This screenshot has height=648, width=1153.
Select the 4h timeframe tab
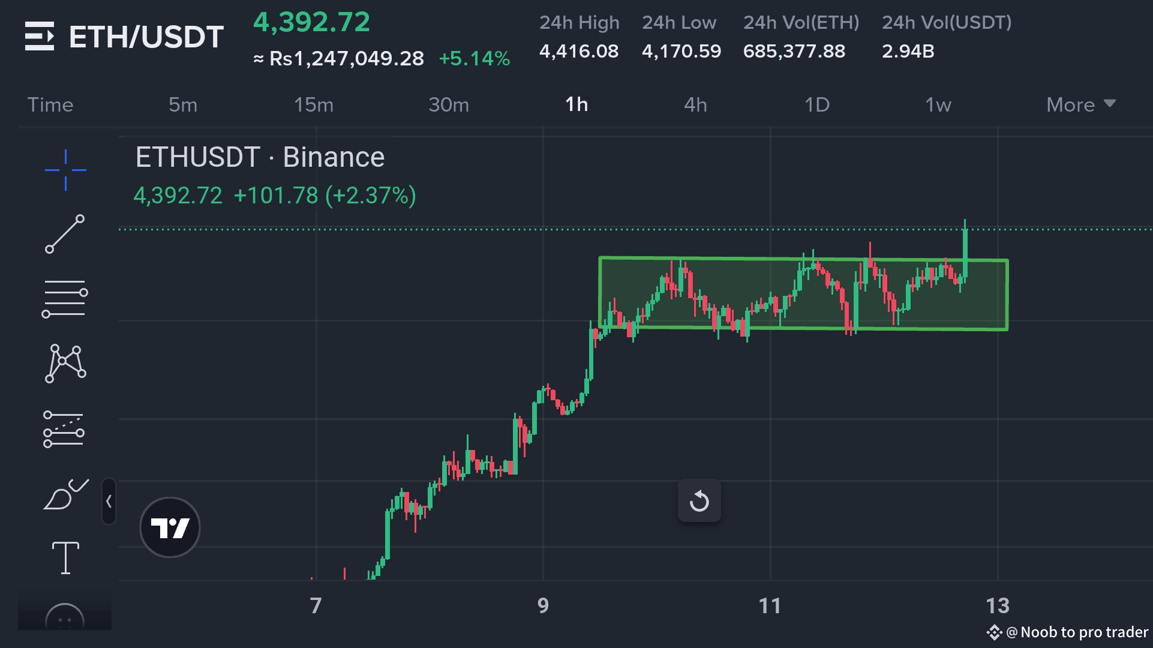point(695,105)
